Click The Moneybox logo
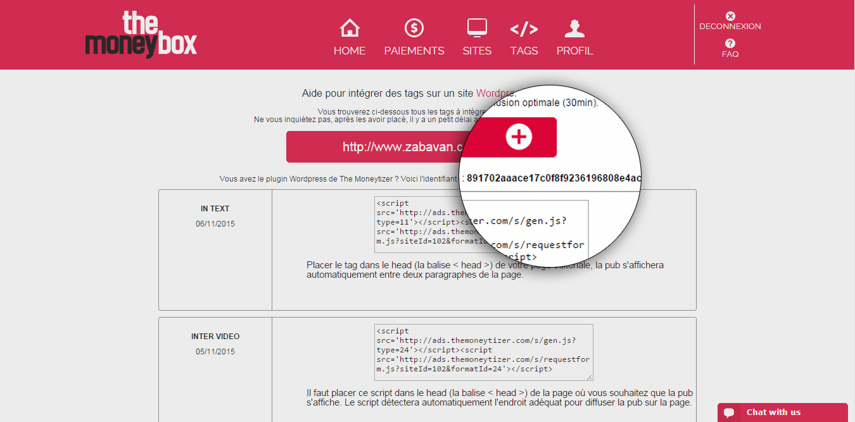This screenshot has height=422, width=855. pos(141,35)
